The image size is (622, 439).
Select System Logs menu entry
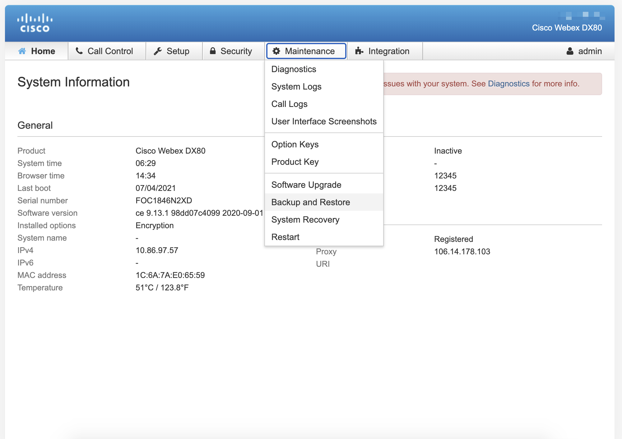tap(324, 86)
